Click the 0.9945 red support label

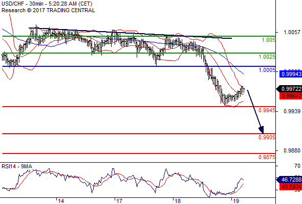tap(267, 110)
